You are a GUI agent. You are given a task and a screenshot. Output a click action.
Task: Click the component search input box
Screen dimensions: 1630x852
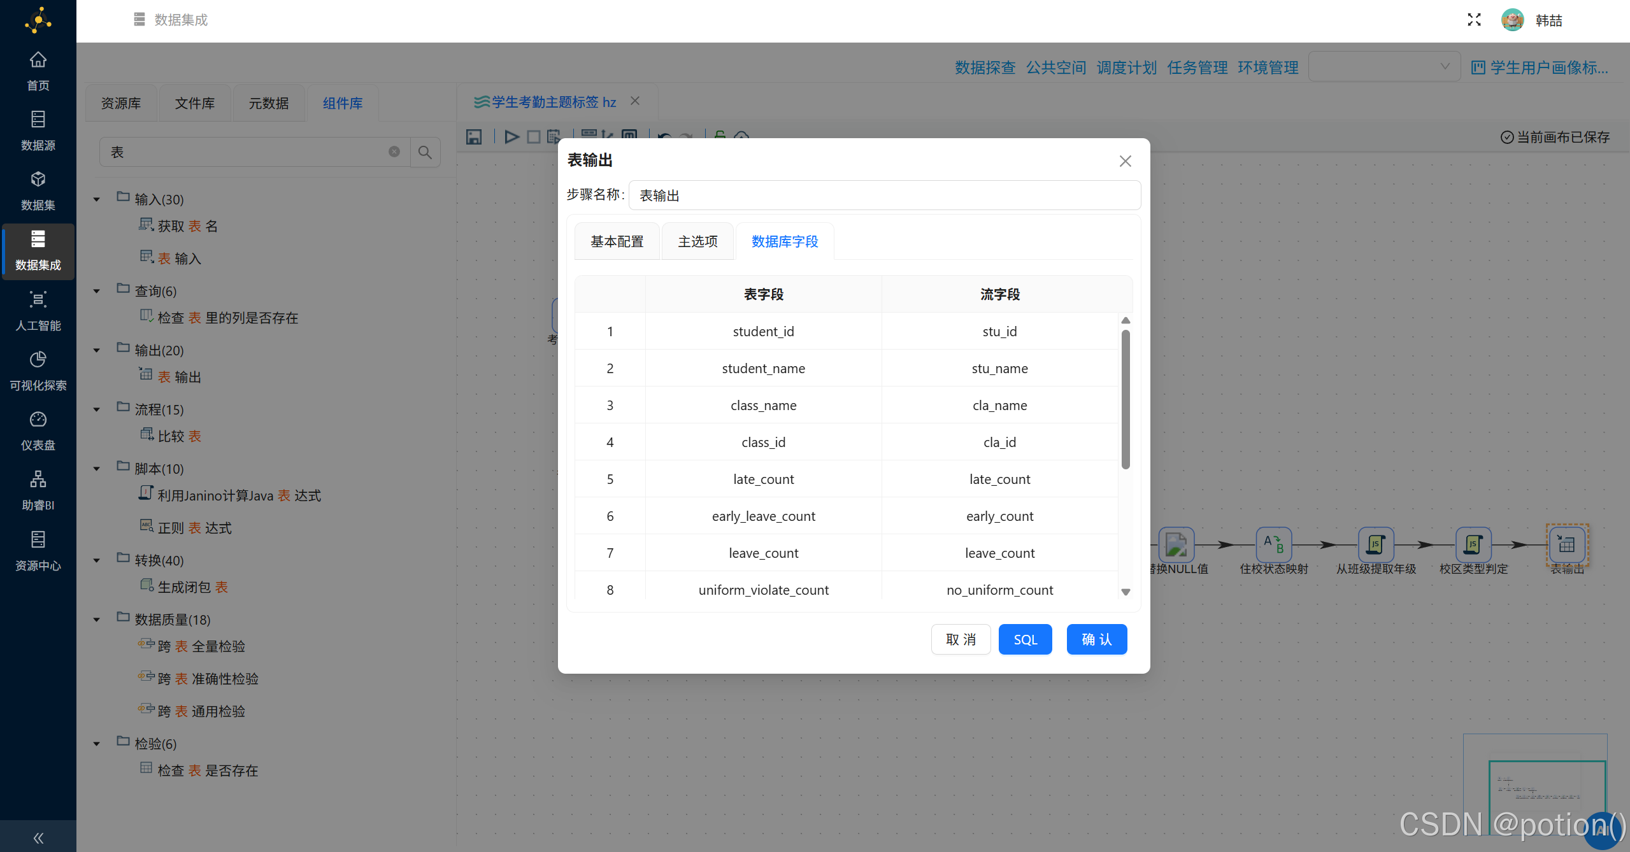[x=255, y=152]
